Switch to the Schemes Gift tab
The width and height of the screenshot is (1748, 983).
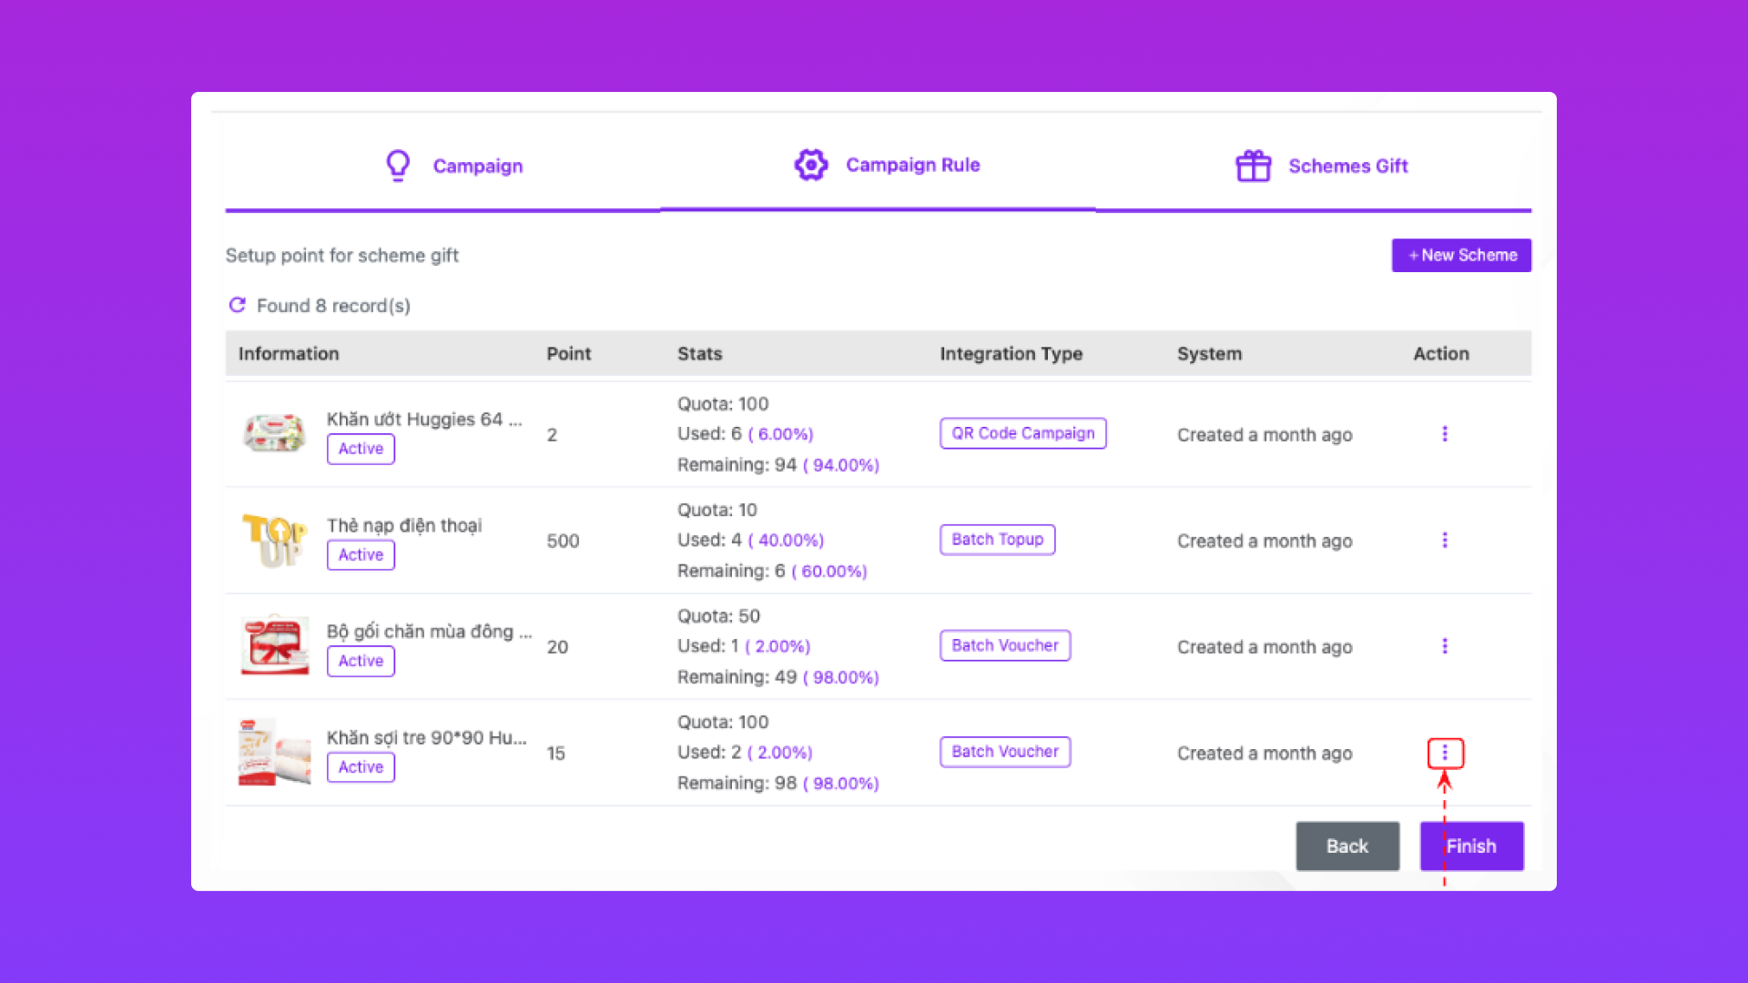pos(1347,167)
